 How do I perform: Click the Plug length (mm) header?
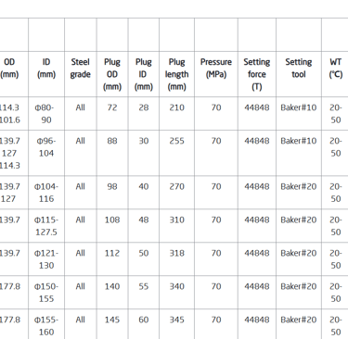176,74
